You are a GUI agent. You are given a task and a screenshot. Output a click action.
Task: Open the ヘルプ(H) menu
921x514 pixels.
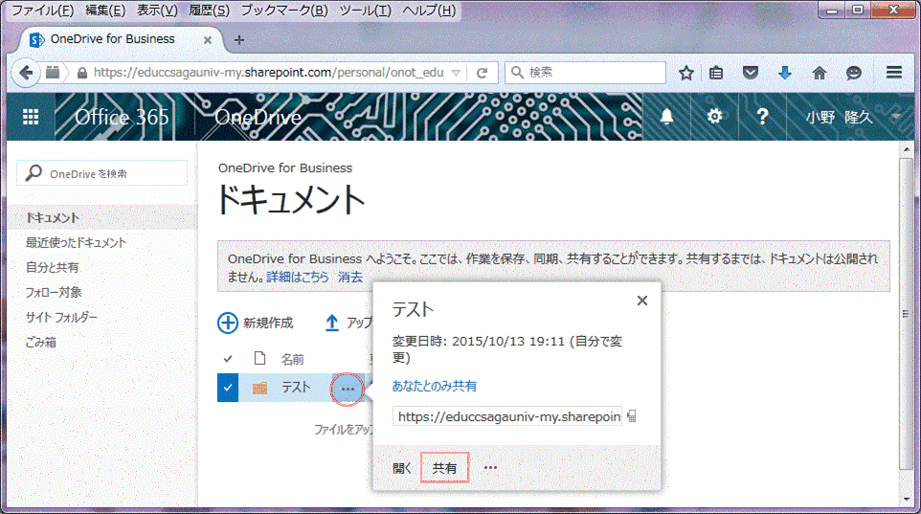tap(429, 11)
